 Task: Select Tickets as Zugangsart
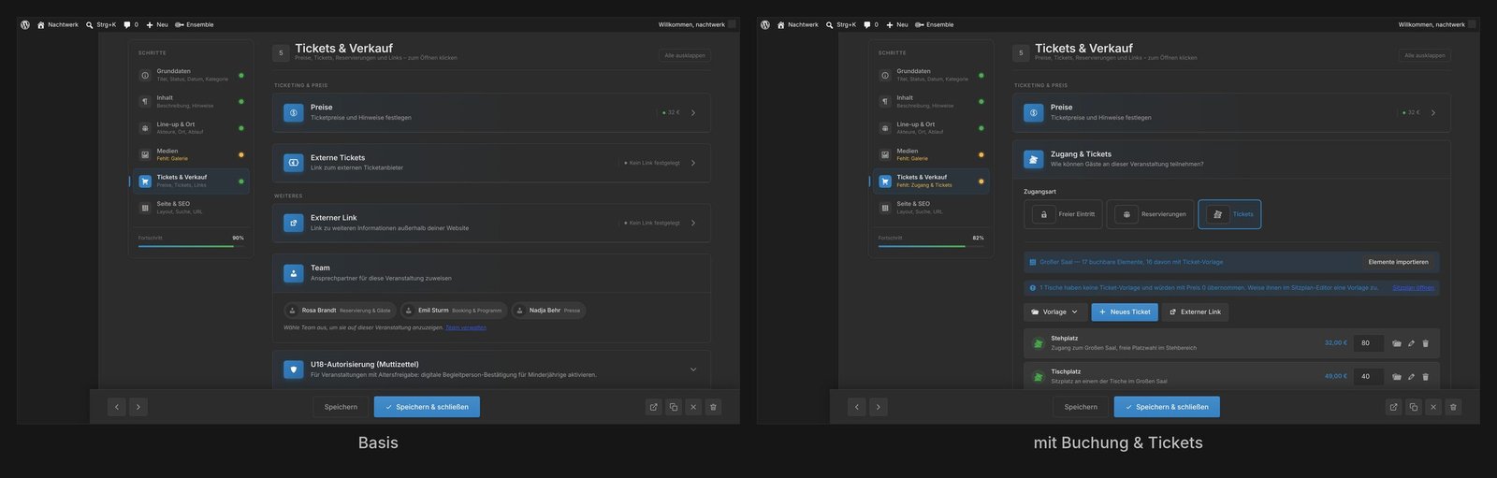[x=1229, y=214]
